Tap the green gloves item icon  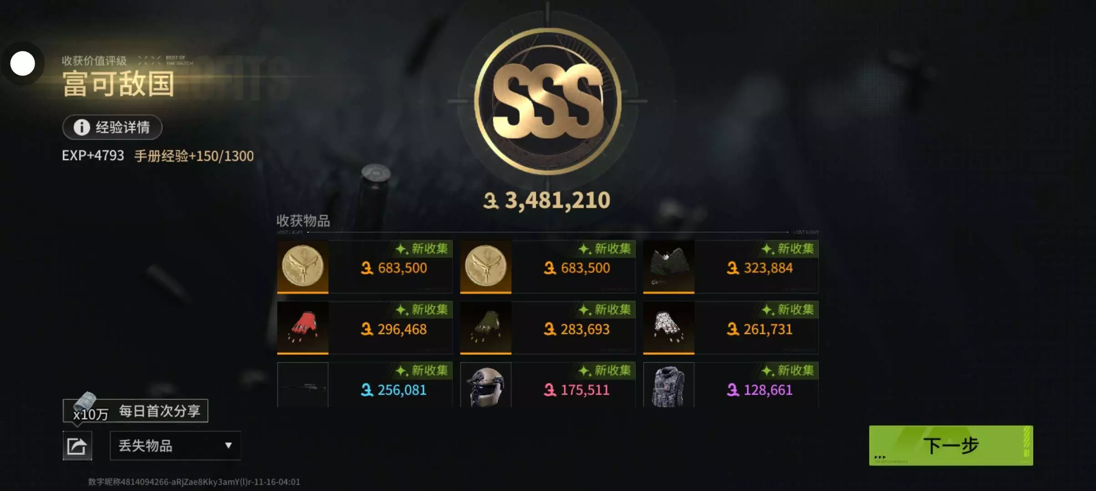pyautogui.click(x=486, y=327)
